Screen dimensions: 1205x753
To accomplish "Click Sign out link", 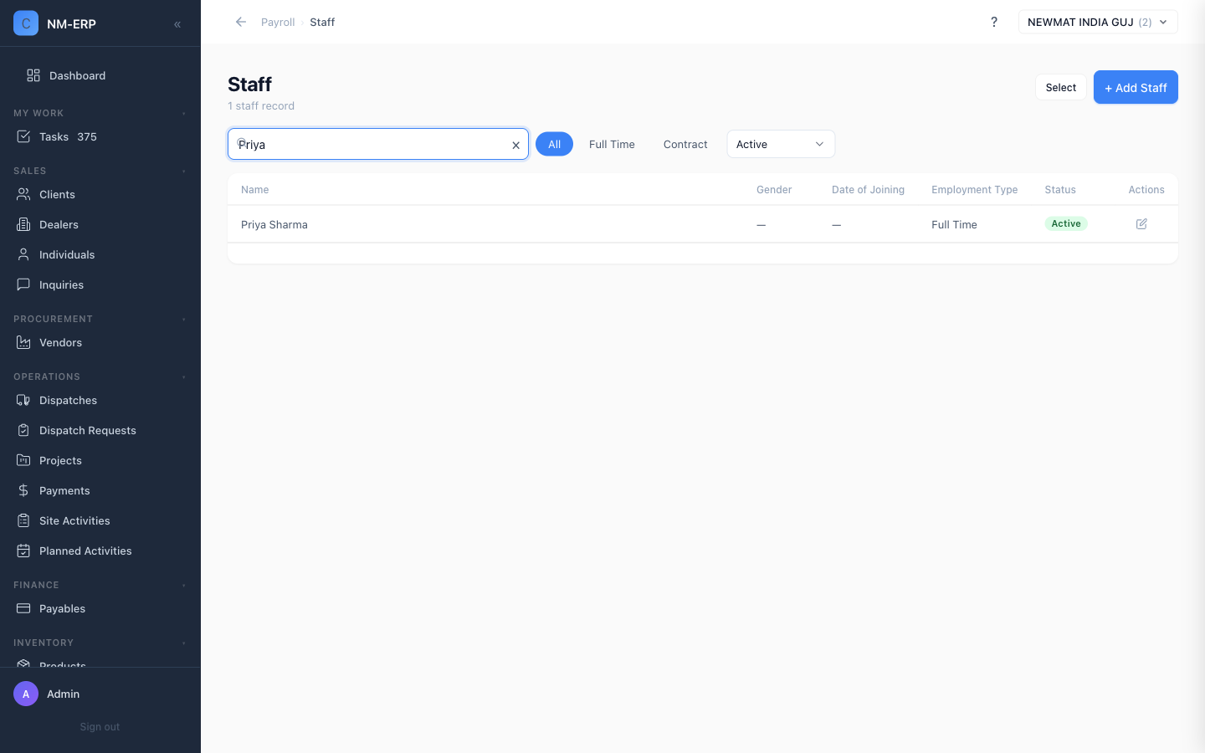I will pyautogui.click(x=100, y=727).
